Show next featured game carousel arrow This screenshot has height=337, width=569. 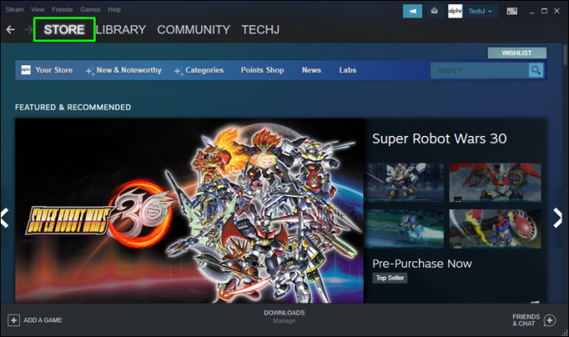pos(557,218)
